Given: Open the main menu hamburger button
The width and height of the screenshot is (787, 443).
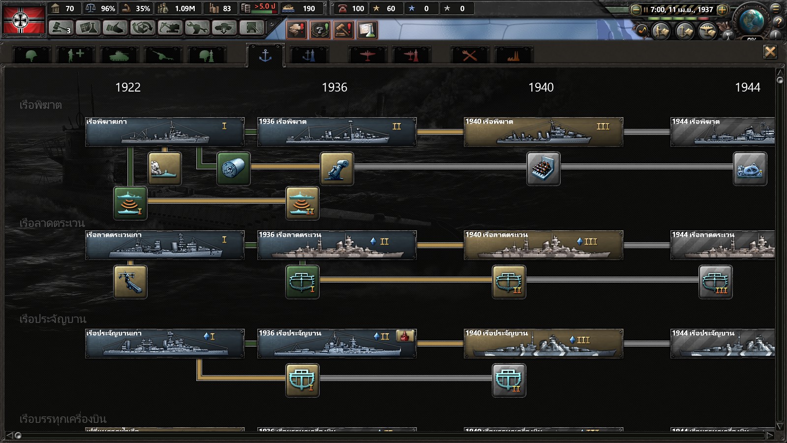Looking at the screenshot, I should [x=777, y=8].
